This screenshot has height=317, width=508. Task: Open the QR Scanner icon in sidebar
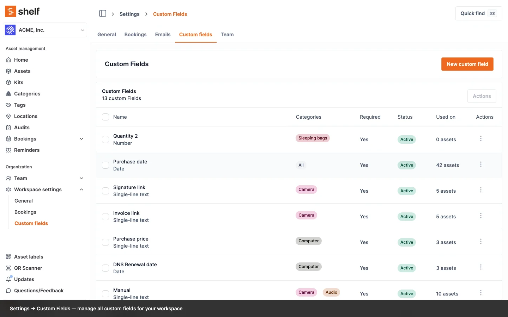[8, 268]
